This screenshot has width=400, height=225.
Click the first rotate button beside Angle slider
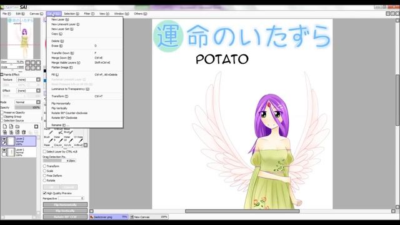[x=27, y=67]
